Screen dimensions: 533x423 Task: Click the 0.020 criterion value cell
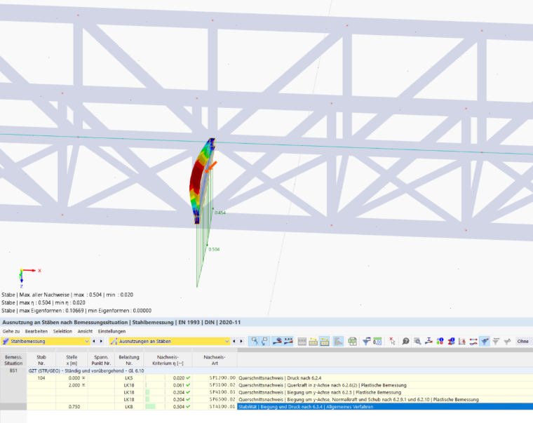168,378
